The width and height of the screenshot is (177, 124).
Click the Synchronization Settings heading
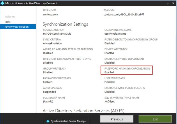(x=66, y=24)
